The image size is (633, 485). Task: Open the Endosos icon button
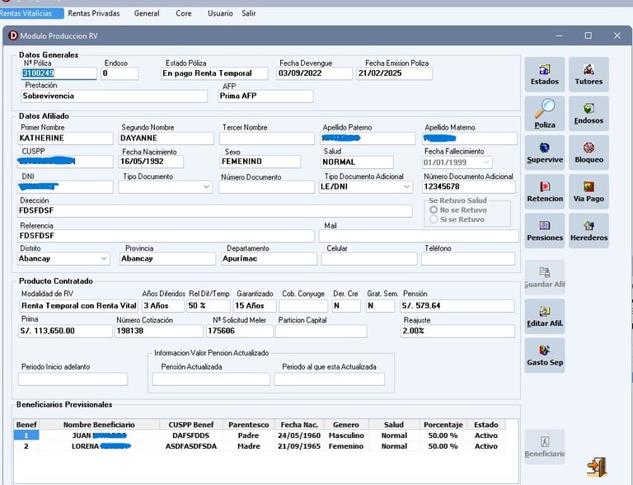click(x=588, y=114)
